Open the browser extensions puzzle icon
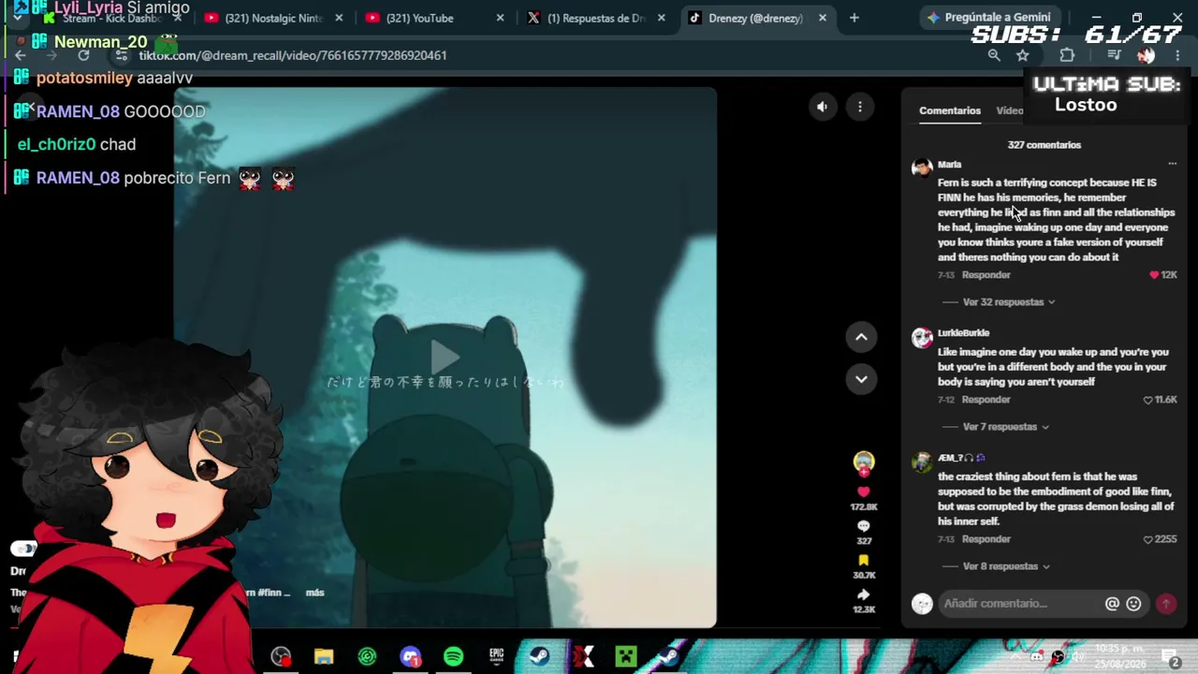 point(1067,55)
